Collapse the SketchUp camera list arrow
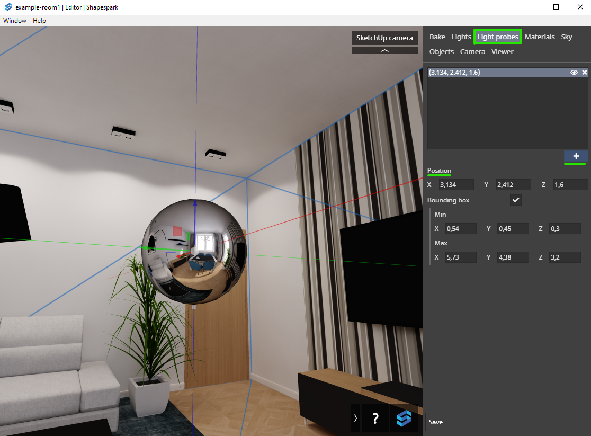Image resolution: width=591 pixels, height=436 pixels. tap(384, 50)
